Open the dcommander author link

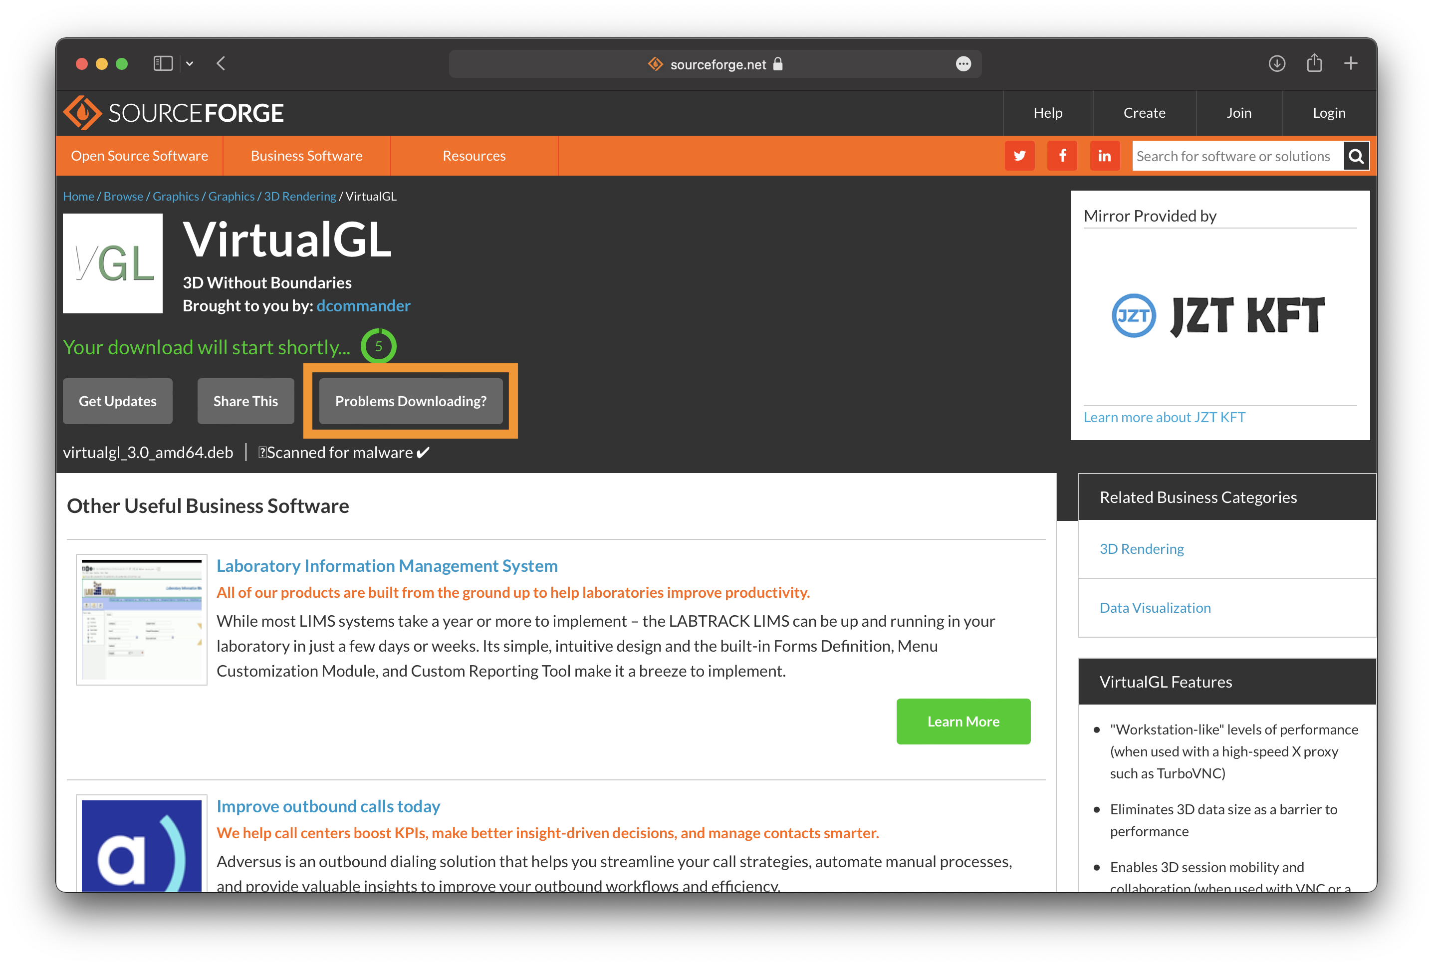pyautogui.click(x=363, y=305)
